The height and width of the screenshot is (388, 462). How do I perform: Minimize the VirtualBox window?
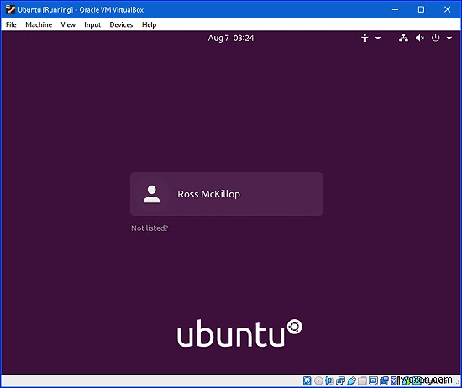click(x=395, y=10)
